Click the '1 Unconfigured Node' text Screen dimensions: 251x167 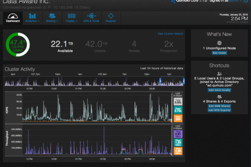[x=219, y=48]
